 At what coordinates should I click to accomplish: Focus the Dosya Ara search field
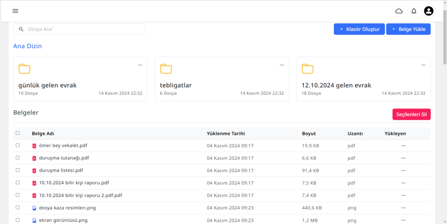point(83,29)
